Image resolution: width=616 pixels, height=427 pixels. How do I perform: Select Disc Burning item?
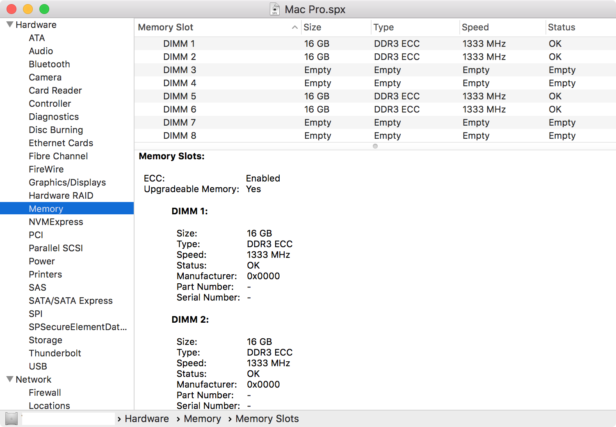tap(56, 130)
